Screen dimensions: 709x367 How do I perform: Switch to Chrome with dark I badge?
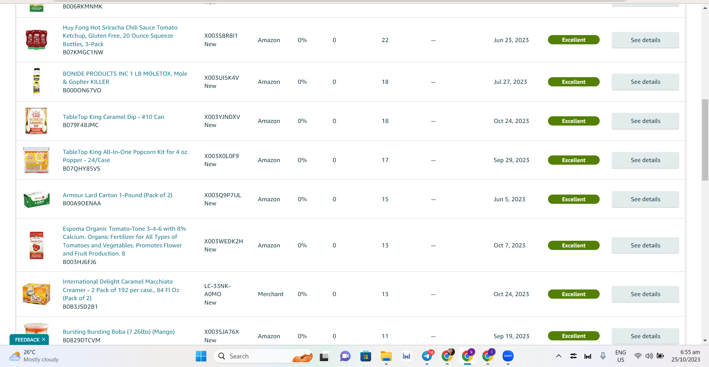(x=488, y=356)
